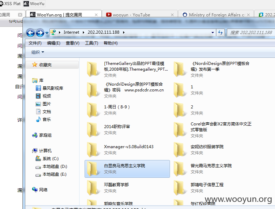Image resolution: width=275 pixels, height=209 pixels.
Task: Click the 家庭组 icon
Action: [x=34, y=135]
